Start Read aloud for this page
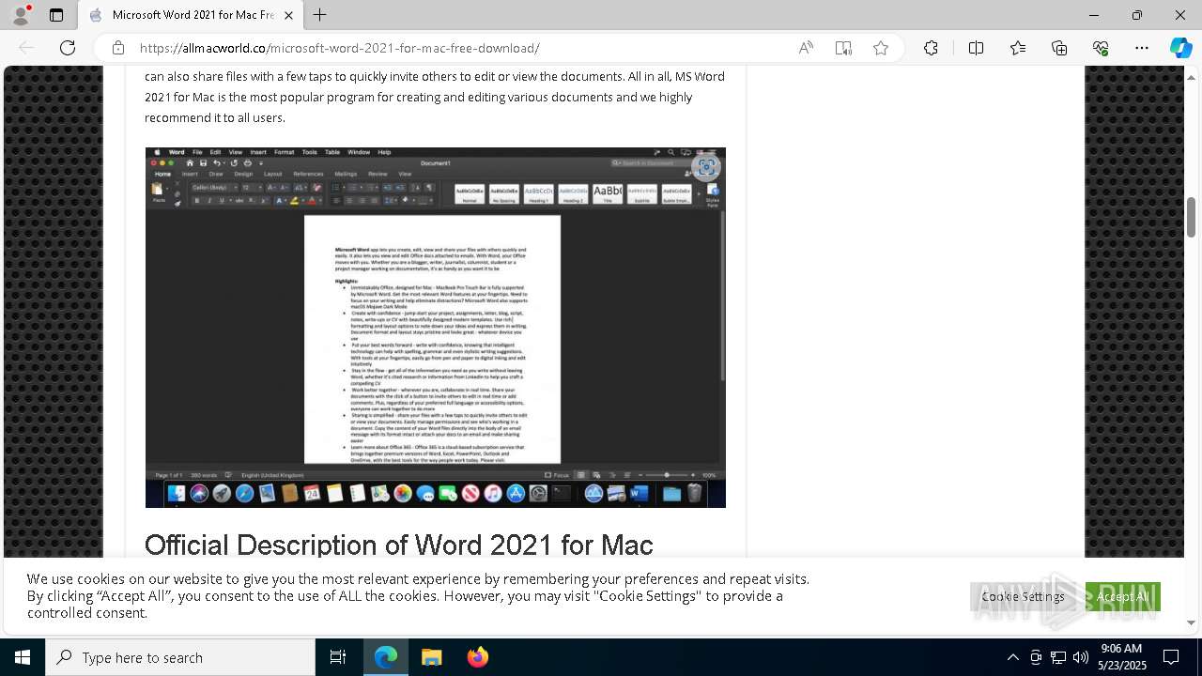 [x=806, y=48]
